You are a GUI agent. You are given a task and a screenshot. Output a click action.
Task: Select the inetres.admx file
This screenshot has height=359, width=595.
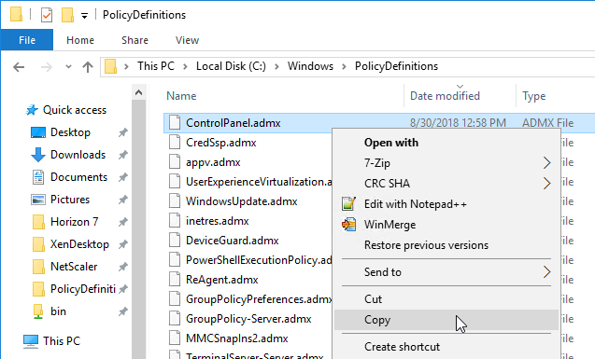click(x=217, y=221)
